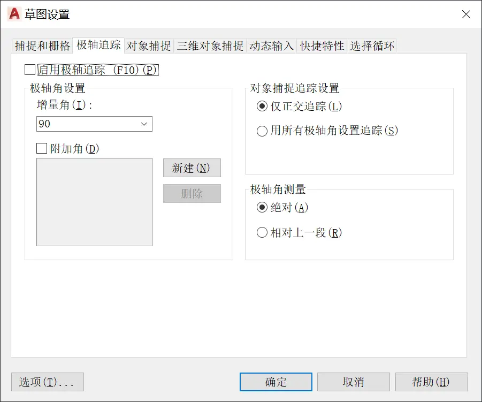The height and width of the screenshot is (402, 482).
Task: Close the 草图设置 dialog
Action: 466,14
